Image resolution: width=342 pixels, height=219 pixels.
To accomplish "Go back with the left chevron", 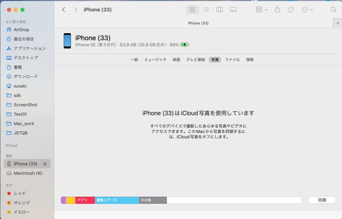I will point(63,10).
